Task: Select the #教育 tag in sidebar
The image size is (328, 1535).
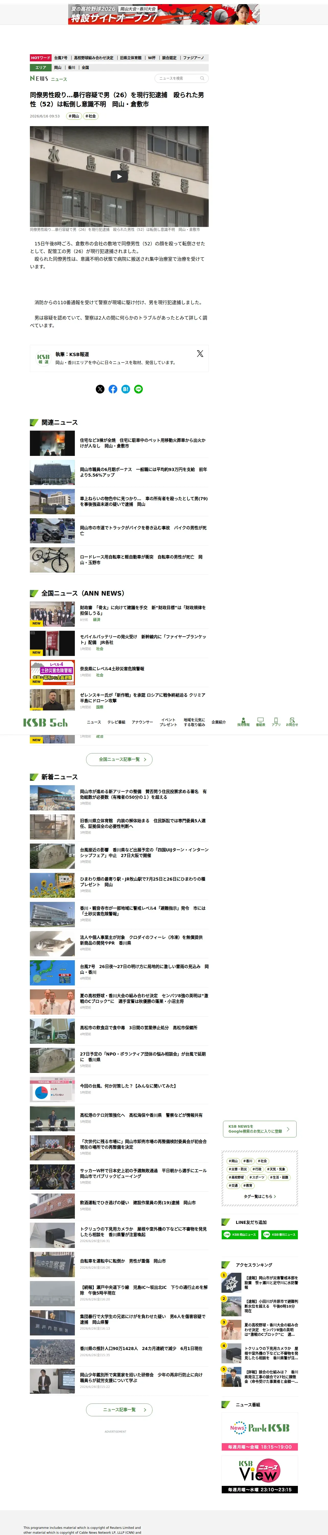Action: click(x=248, y=1185)
